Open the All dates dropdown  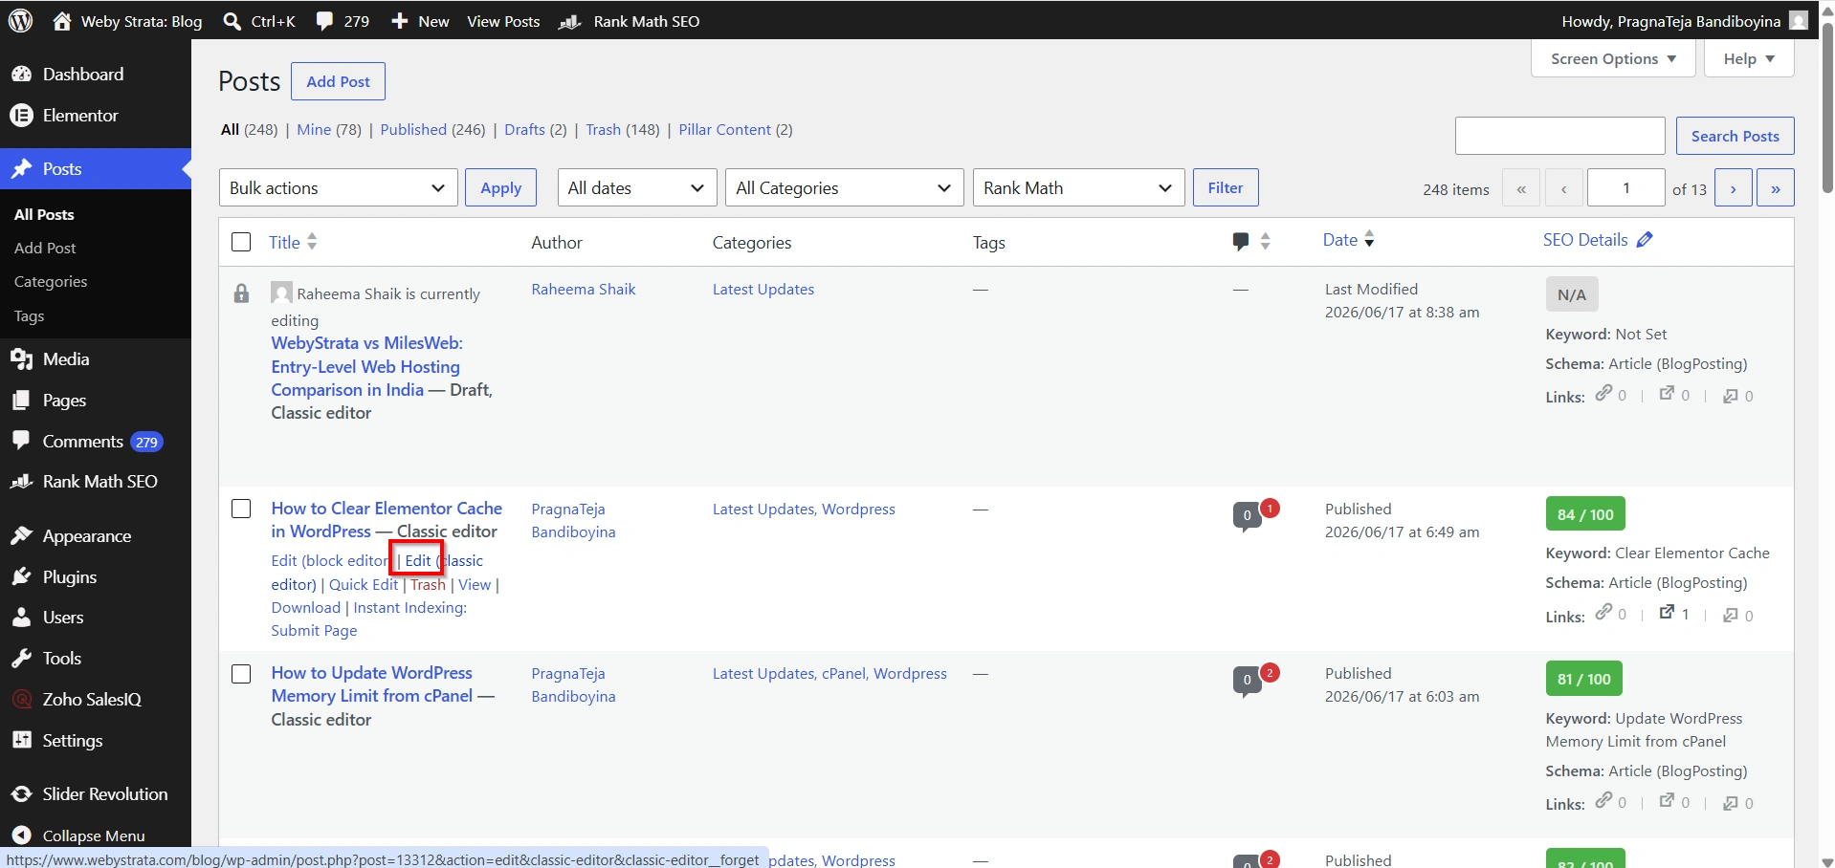point(637,188)
